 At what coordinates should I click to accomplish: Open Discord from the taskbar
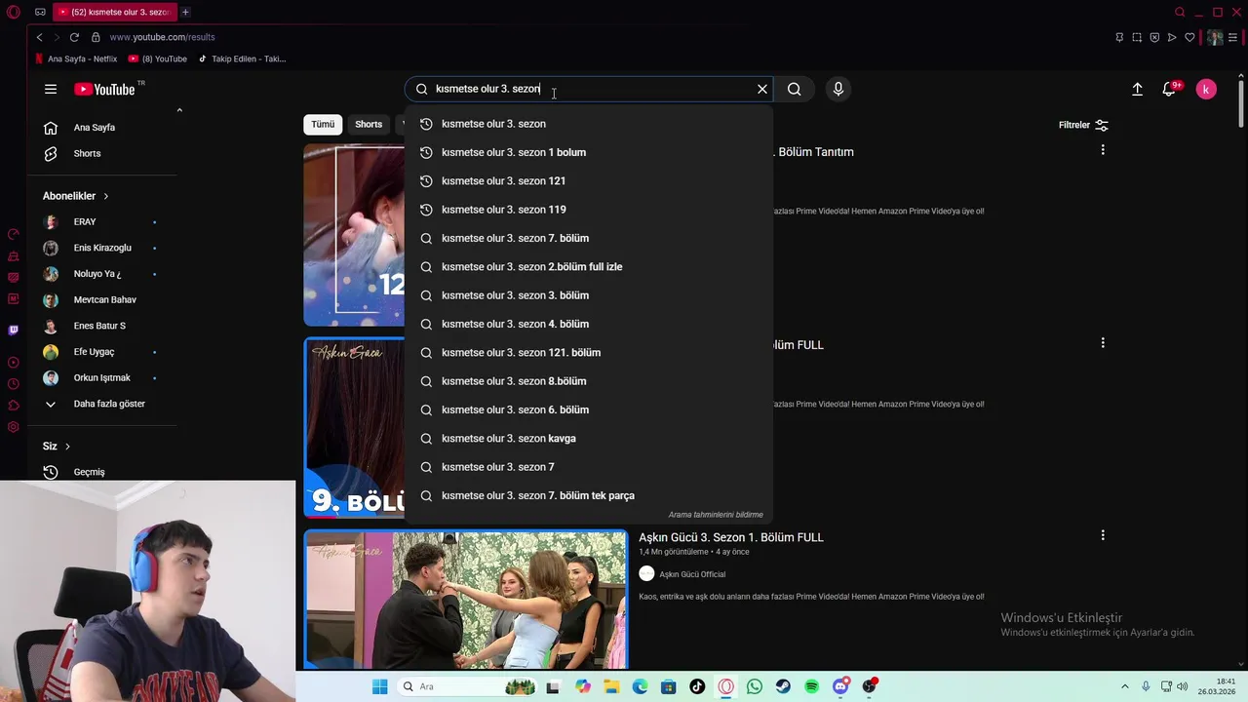pos(840,686)
